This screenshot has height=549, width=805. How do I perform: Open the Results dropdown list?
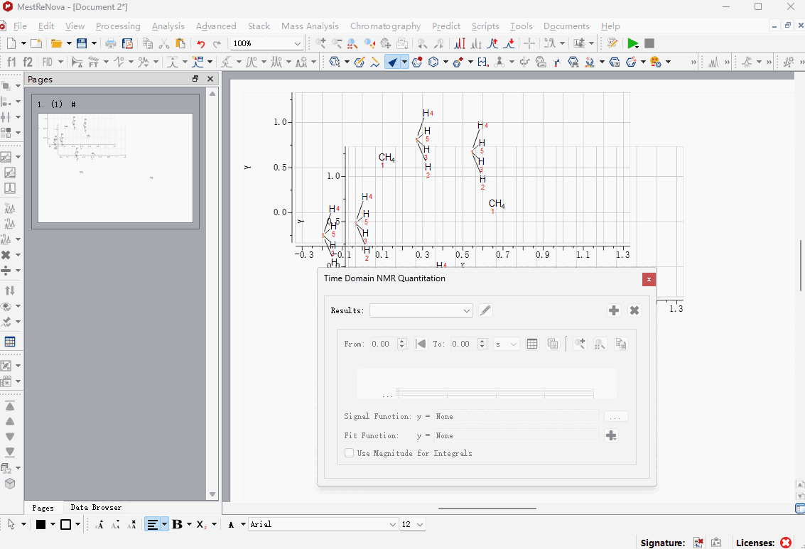421,310
